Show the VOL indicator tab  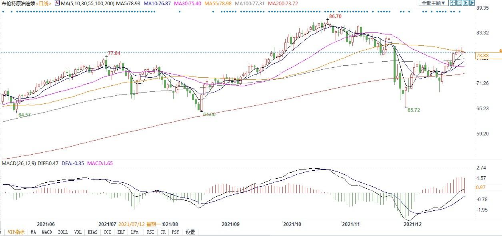(78, 232)
